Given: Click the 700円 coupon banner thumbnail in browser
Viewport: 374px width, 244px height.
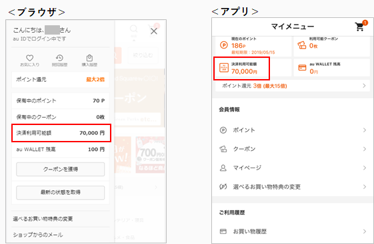Looking at the screenshot, I should coord(150,155).
